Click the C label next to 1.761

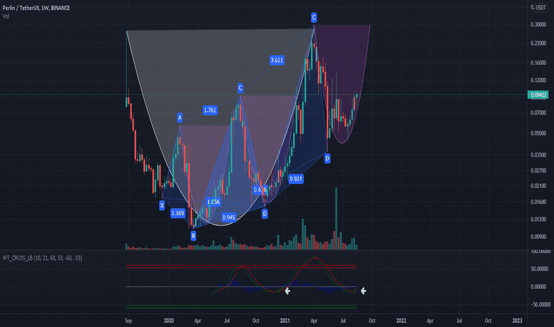240,88
